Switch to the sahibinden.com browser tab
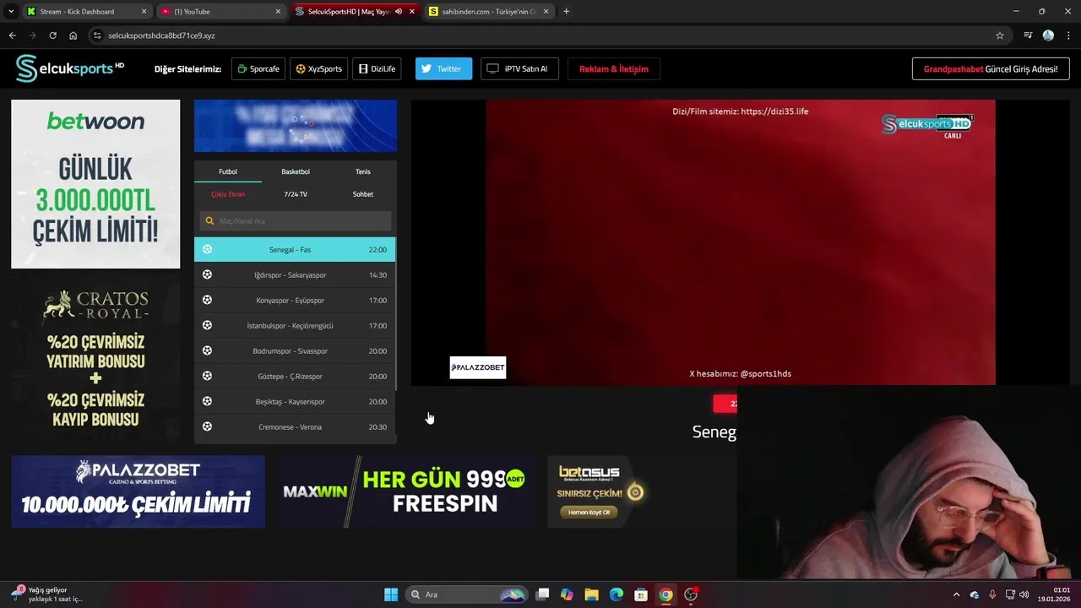 click(489, 12)
